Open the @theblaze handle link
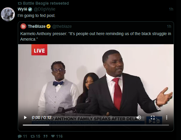 pyautogui.click(x=62, y=26)
